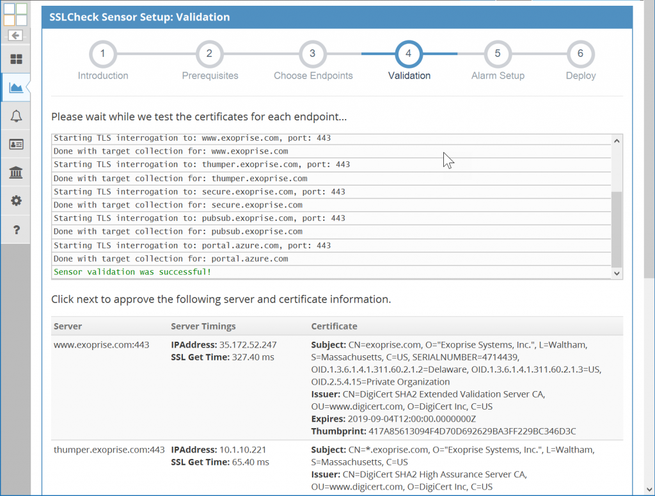Screen dimensions: 655x496
Task: Open the notifications bell in sidebar
Action: click(15, 114)
